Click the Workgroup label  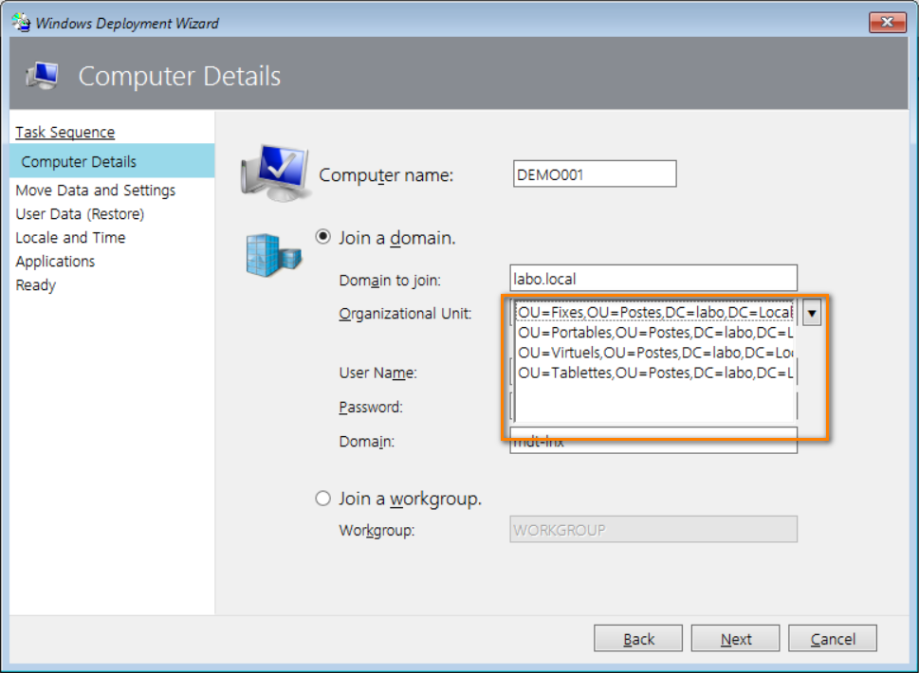[377, 531]
